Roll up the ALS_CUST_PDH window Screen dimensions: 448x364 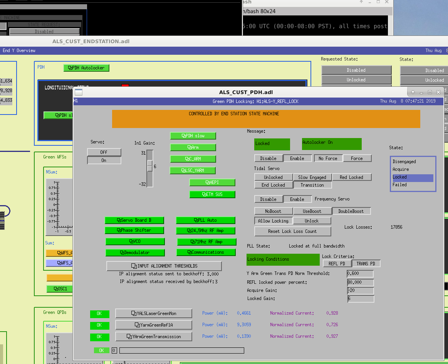coord(413,92)
